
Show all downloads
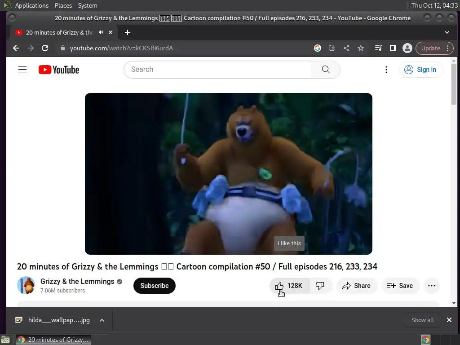[x=422, y=320]
